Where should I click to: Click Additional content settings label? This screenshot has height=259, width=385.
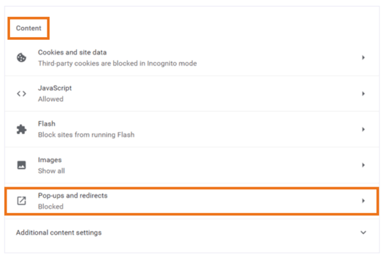[x=59, y=233]
